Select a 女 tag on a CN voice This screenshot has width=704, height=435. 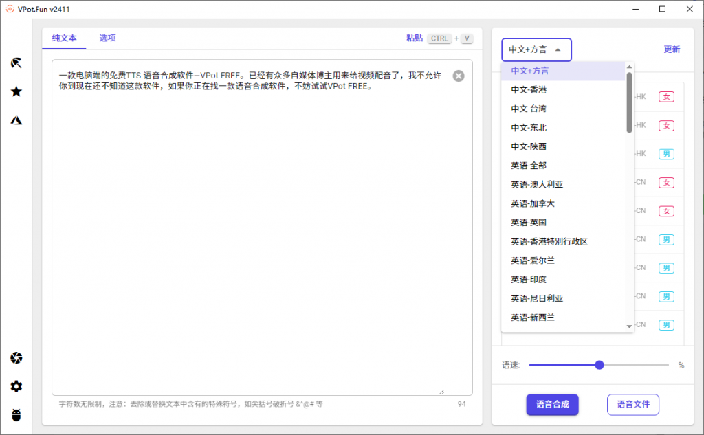[x=666, y=182]
